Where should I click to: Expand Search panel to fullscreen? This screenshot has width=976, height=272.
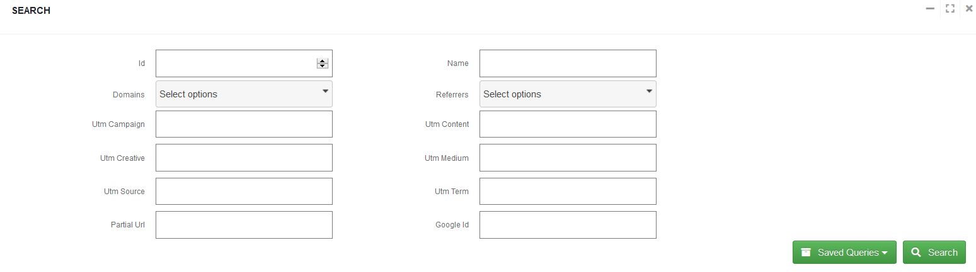950,9
